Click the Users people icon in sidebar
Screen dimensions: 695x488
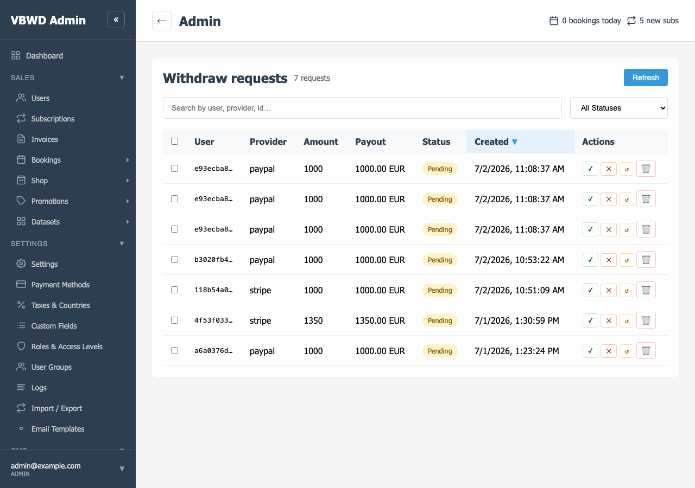[x=21, y=98]
